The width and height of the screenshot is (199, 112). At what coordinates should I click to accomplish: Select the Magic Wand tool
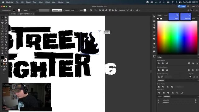coord(2,20)
